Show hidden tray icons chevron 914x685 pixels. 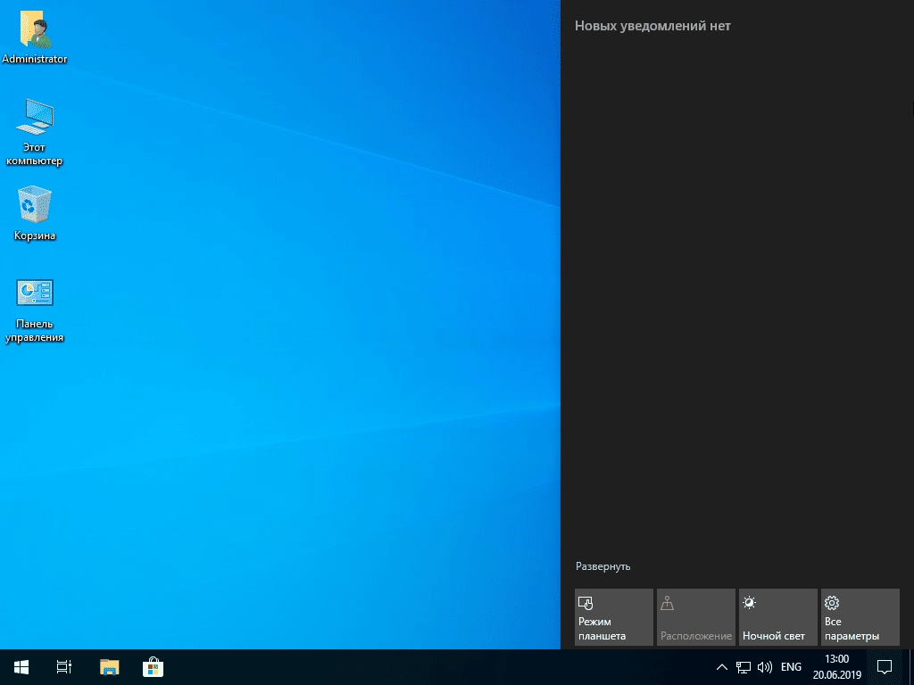pos(721,667)
